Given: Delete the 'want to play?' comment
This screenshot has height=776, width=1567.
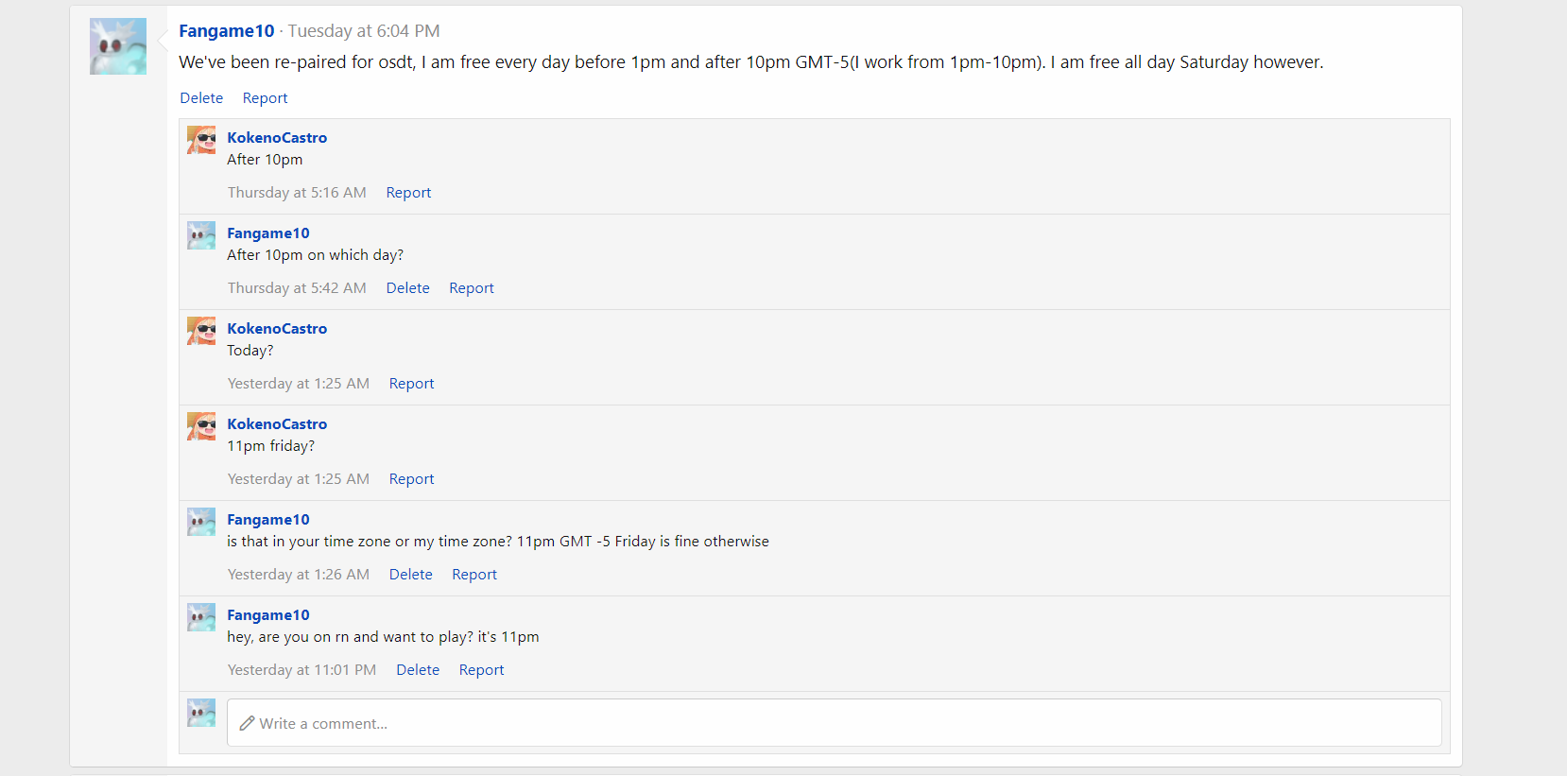Looking at the screenshot, I should (418, 670).
